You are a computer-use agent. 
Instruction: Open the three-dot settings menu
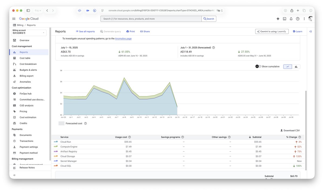304,19
